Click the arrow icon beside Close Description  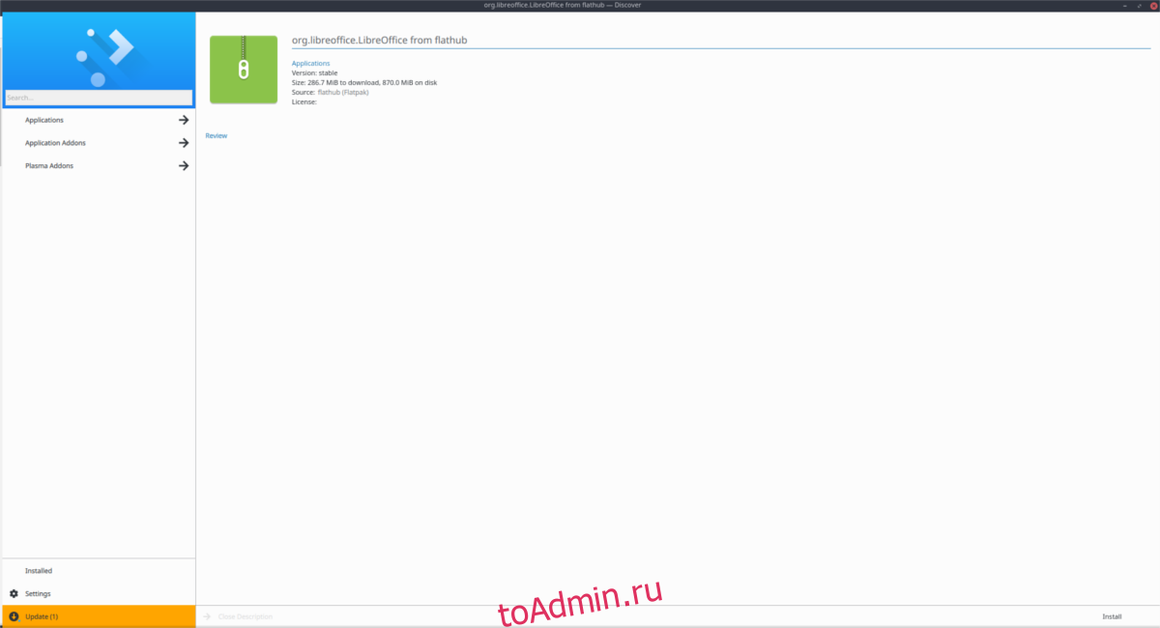click(207, 616)
